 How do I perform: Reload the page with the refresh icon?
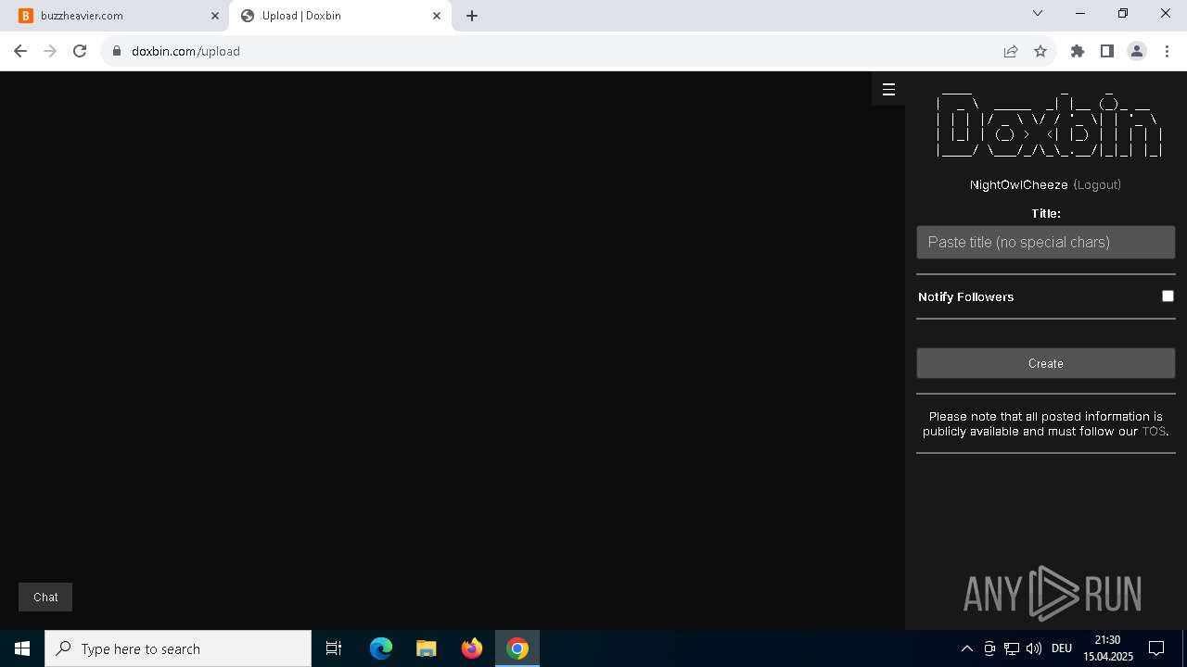coord(80,51)
